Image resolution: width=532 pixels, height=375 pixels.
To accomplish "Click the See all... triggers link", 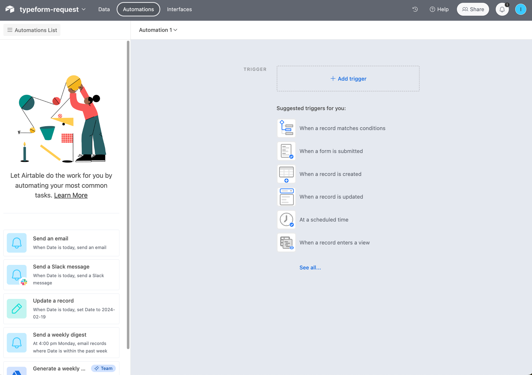I will [x=310, y=268].
